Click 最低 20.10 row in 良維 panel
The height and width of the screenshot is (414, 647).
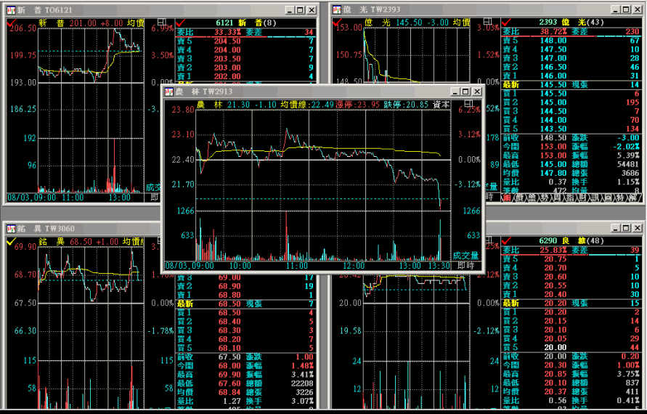[571, 383]
